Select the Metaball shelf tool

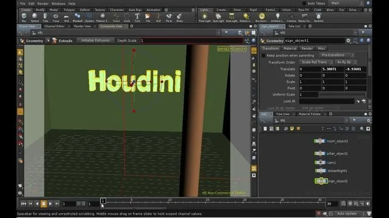[x=77, y=18]
